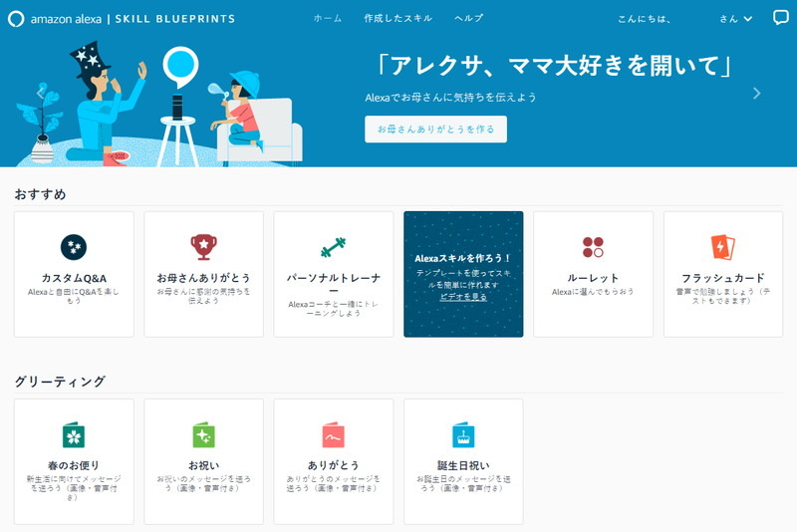Image resolution: width=797 pixels, height=532 pixels.
Task: Select the ルーレット card title
Action: pyautogui.click(x=593, y=278)
